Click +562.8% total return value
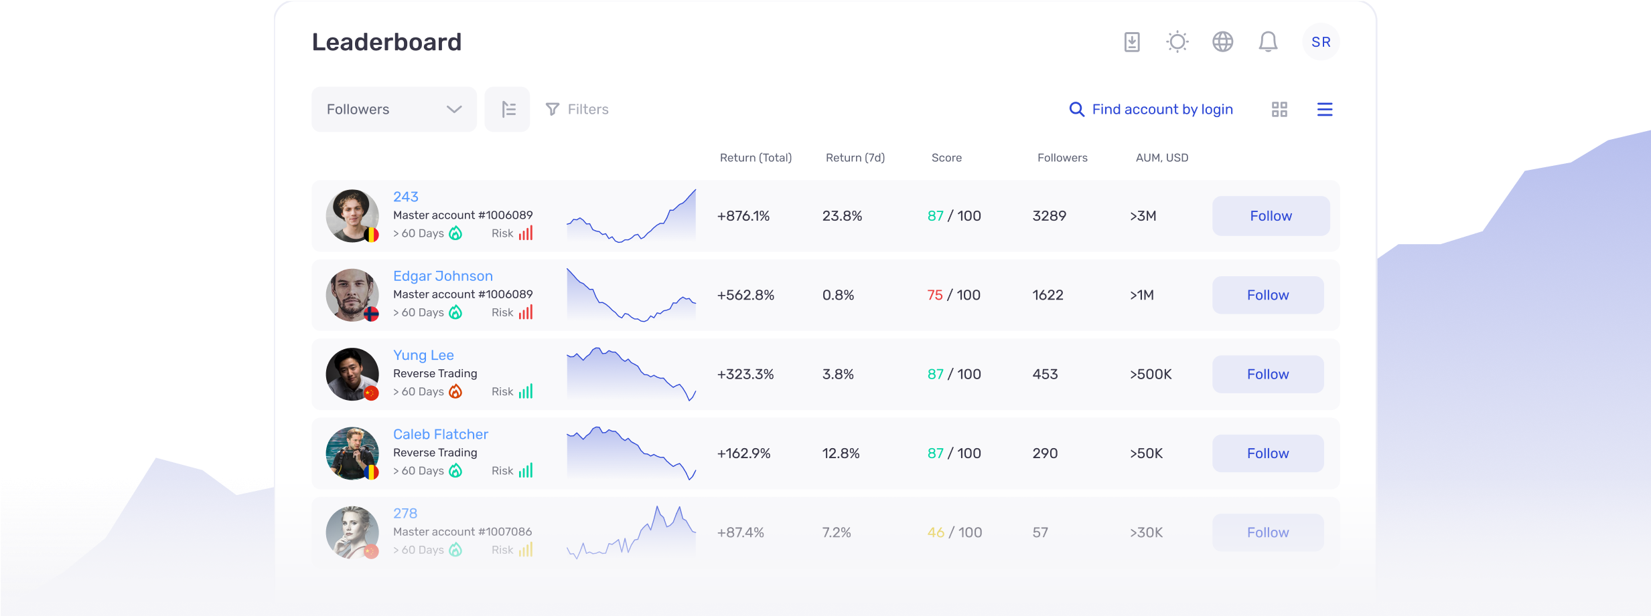This screenshot has width=1651, height=616. (x=745, y=295)
